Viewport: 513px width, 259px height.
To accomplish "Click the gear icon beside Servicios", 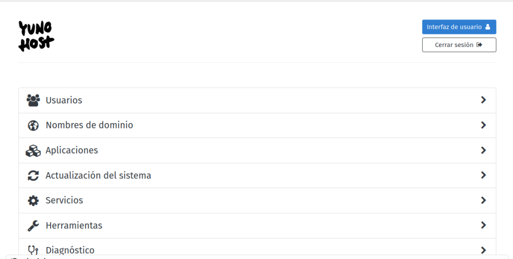I will click(33, 200).
